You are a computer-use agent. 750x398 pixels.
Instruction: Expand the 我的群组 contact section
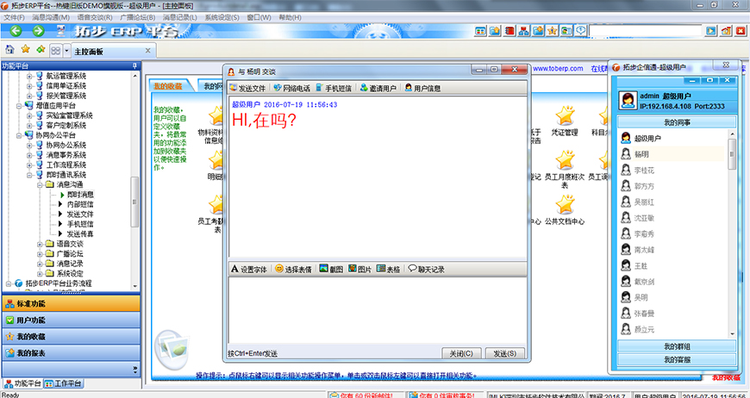(x=676, y=346)
